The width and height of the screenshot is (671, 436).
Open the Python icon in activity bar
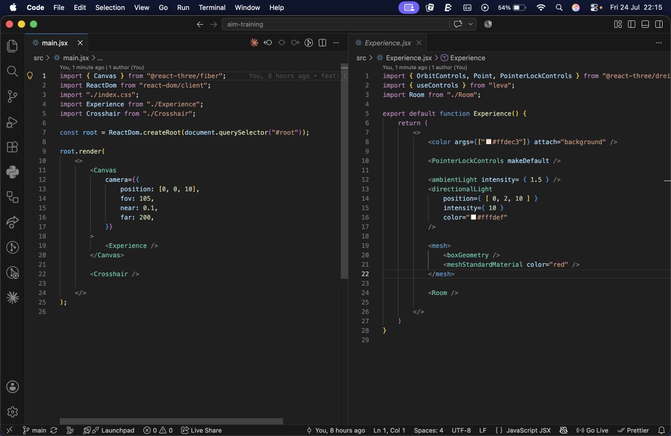(x=12, y=172)
